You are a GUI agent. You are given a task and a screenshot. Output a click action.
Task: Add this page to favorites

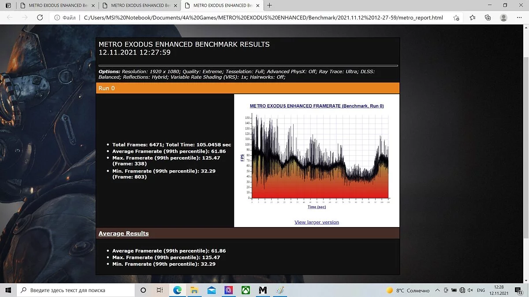click(456, 18)
